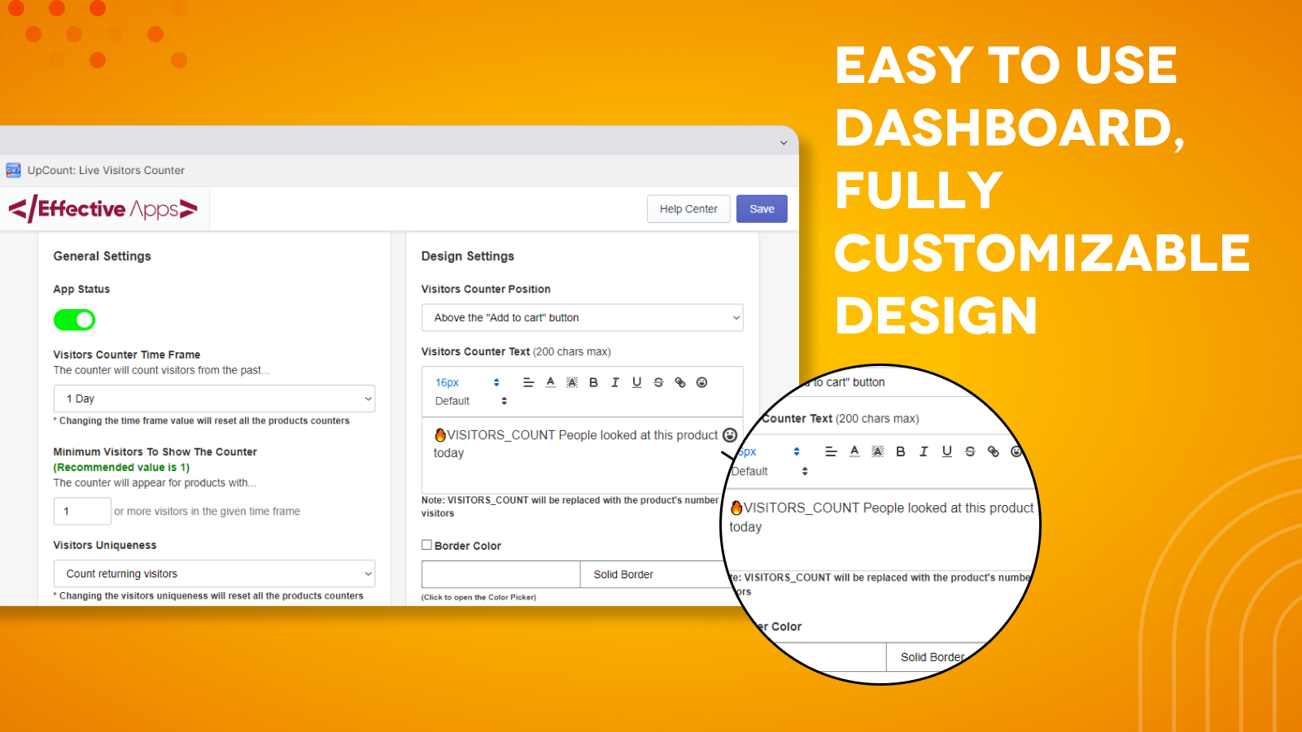The image size is (1302, 732).
Task: Click the Effective Apps logo
Action: pos(103,209)
